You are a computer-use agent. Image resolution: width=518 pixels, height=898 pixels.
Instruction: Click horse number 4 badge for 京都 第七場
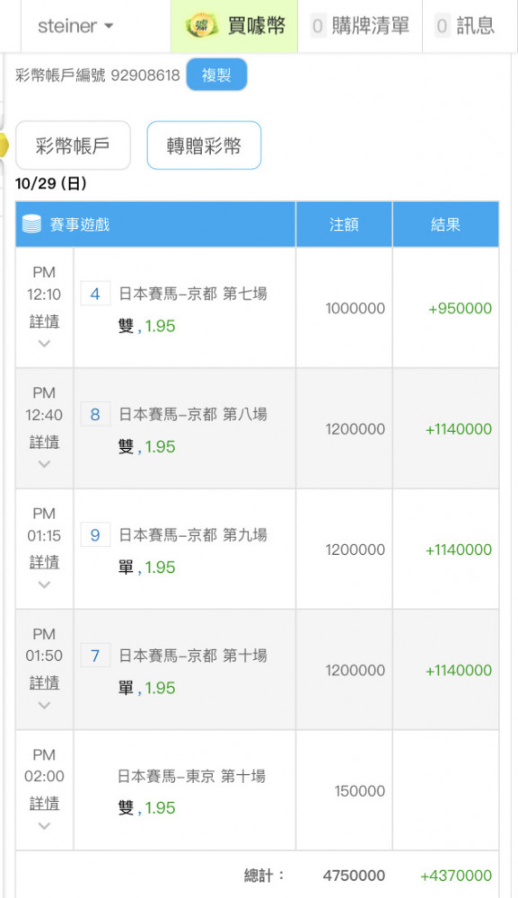(x=95, y=294)
